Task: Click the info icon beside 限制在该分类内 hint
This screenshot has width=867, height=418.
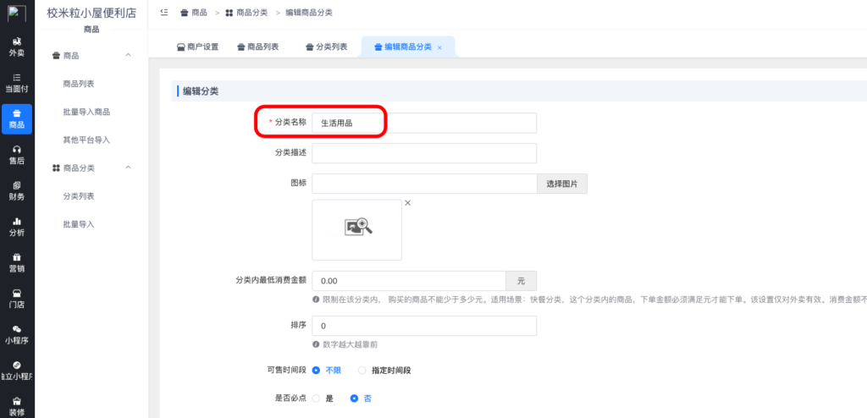Action: [316, 300]
